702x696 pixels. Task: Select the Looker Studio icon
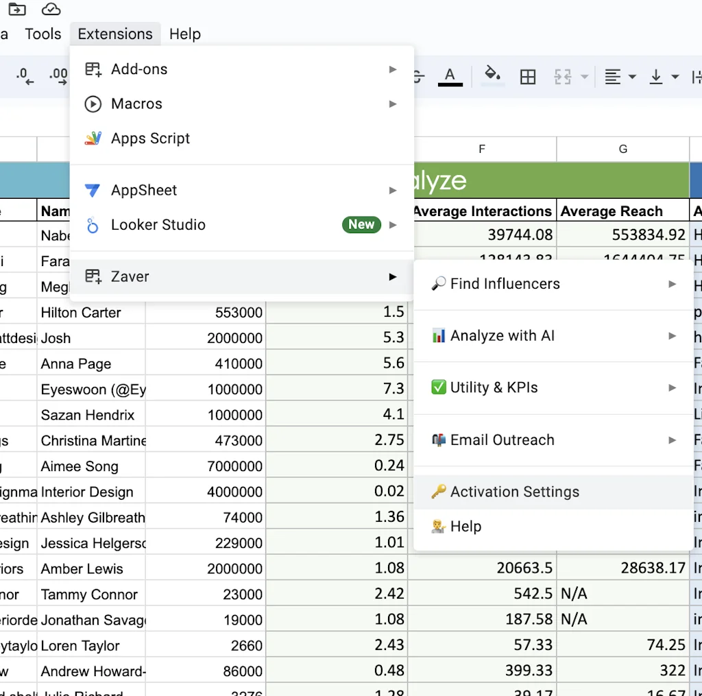tap(92, 225)
